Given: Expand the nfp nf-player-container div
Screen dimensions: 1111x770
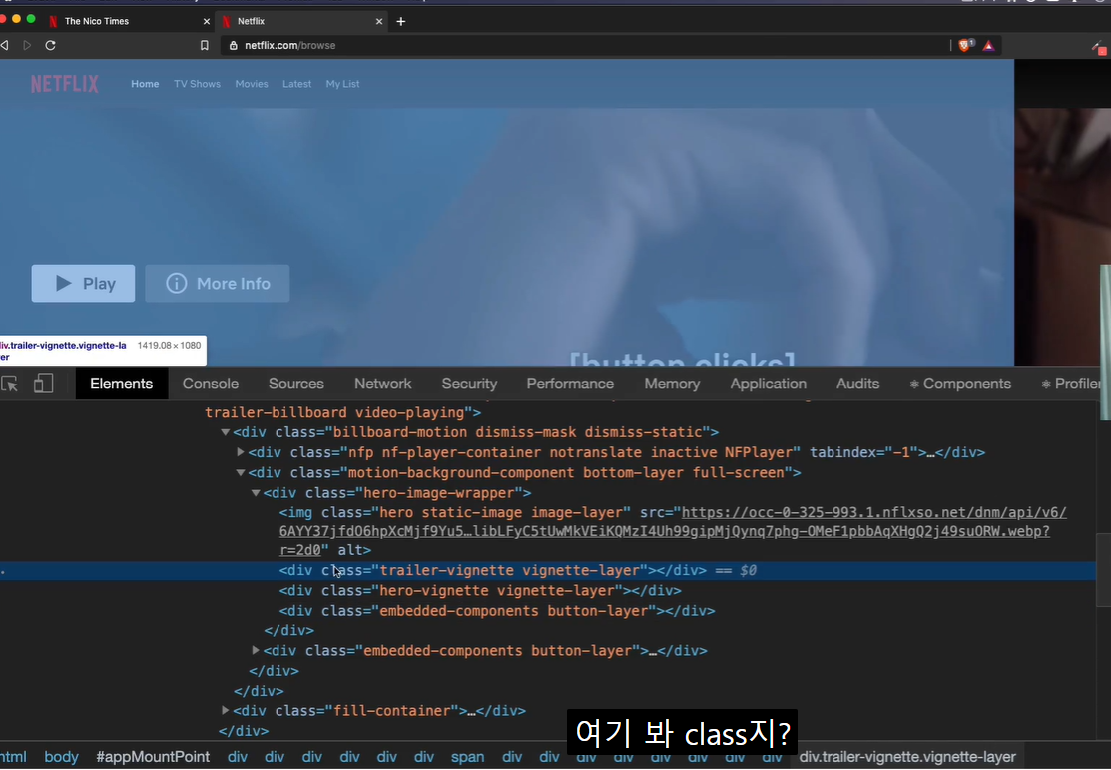Looking at the screenshot, I should point(241,451).
